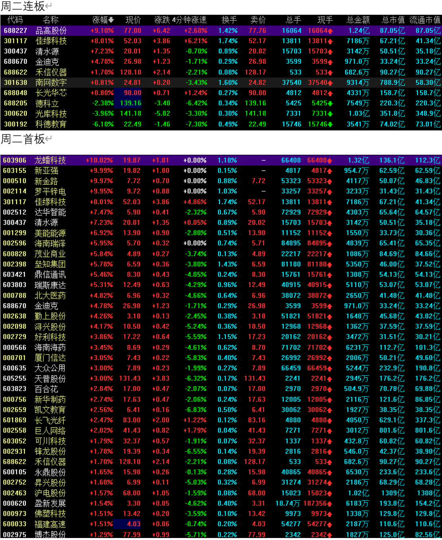Click the 流通市值 column header
442x540 pixels.
pos(425,20)
